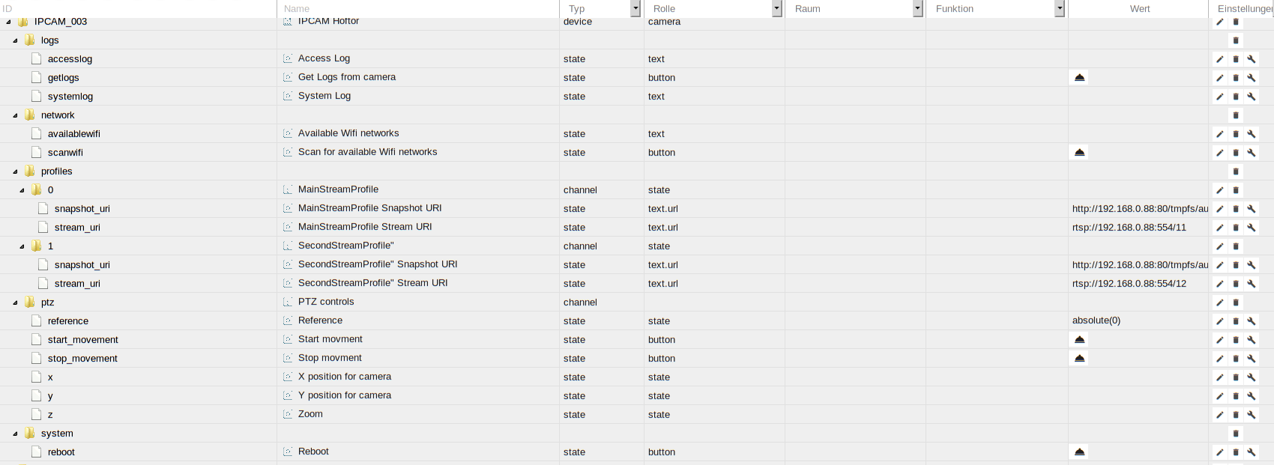This screenshot has width=1274, height=465.
Task: Open wrench settings for X position for camera
Action: [x=1252, y=377]
